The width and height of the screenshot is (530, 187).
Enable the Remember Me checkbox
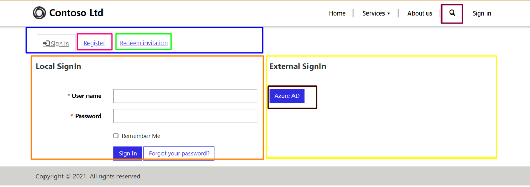(116, 136)
